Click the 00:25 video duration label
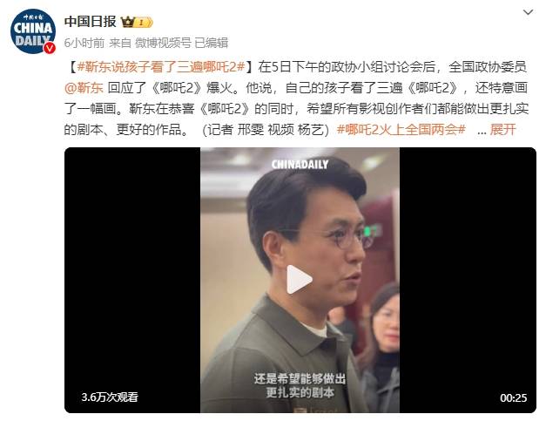This screenshot has height=421, width=546. pyautogui.click(x=513, y=397)
